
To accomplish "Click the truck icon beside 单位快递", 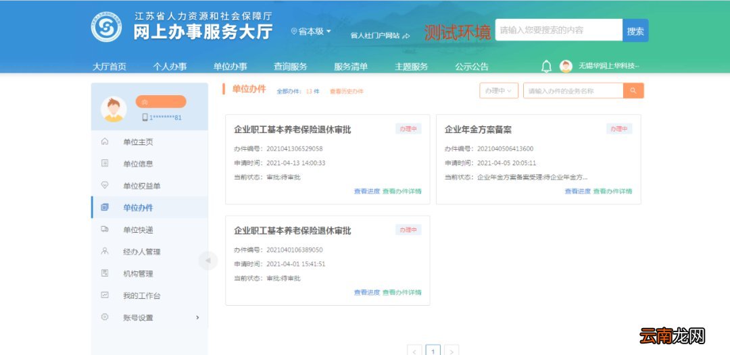I will pos(105,229).
